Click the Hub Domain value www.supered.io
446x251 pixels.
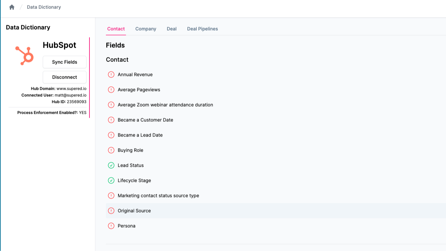click(x=71, y=89)
